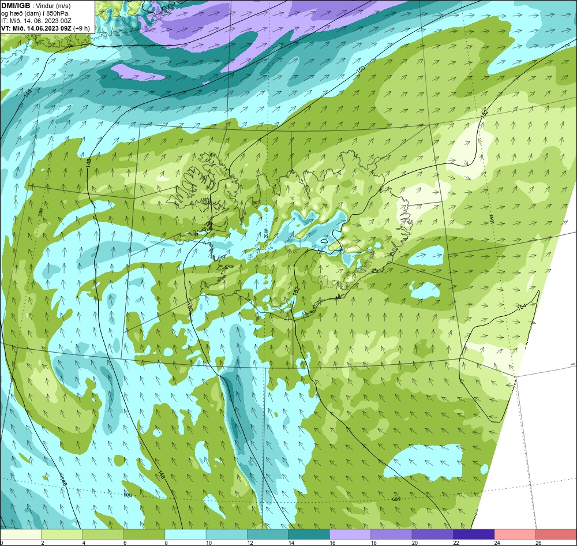Click the legend tick value "10"
Viewport: 577px width, 546px height.
pos(209,543)
